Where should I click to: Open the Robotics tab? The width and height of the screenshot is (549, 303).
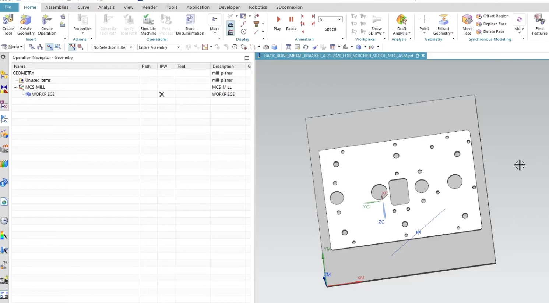(258, 7)
